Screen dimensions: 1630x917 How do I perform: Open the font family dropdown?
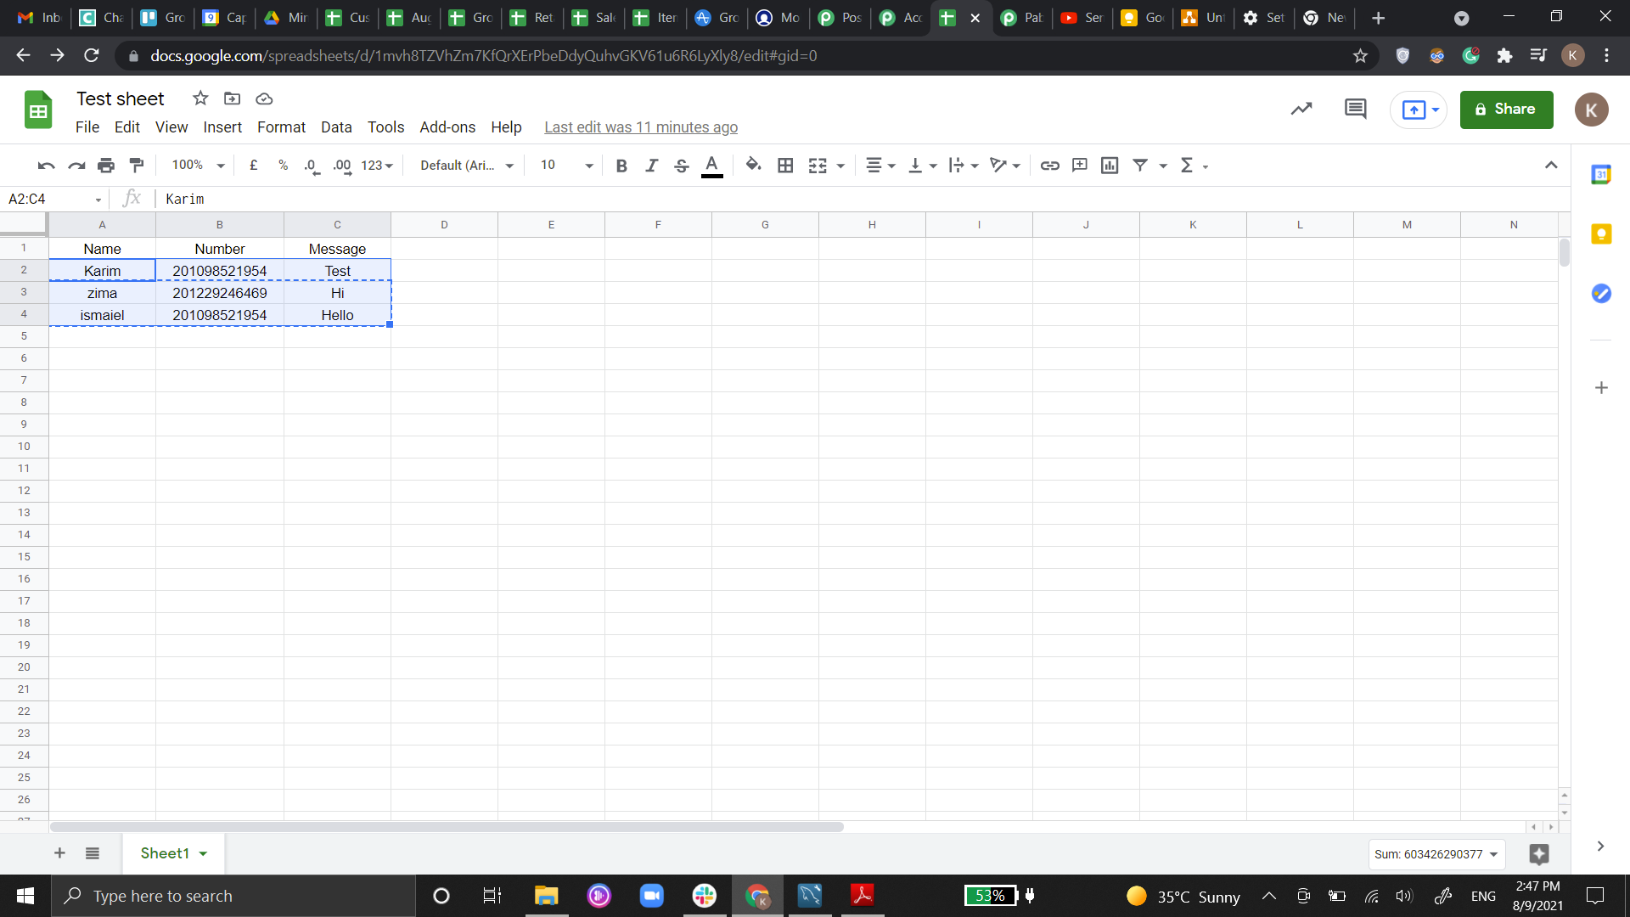click(x=467, y=166)
